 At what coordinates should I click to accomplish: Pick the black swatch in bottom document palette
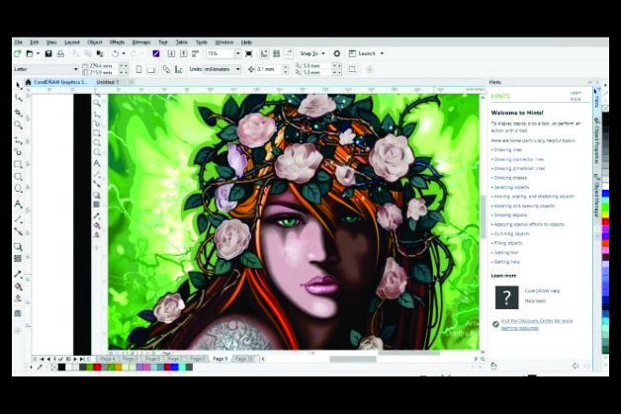coord(61,368)
